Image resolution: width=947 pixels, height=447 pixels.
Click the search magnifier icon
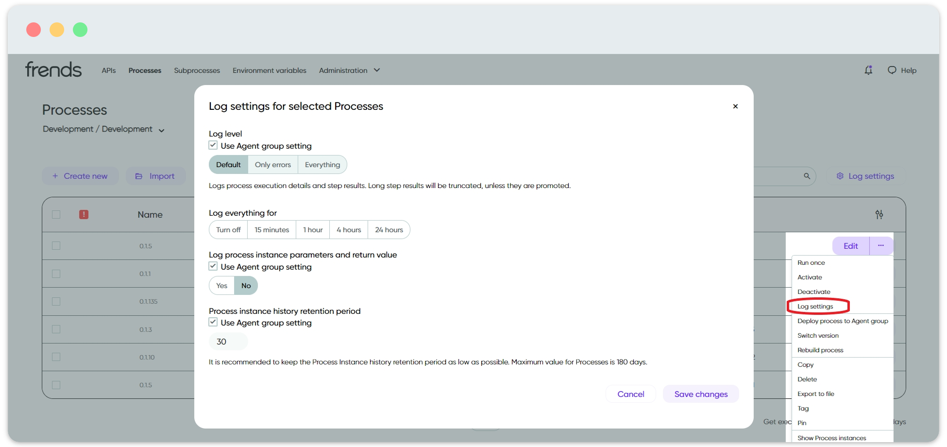[807, 176]
